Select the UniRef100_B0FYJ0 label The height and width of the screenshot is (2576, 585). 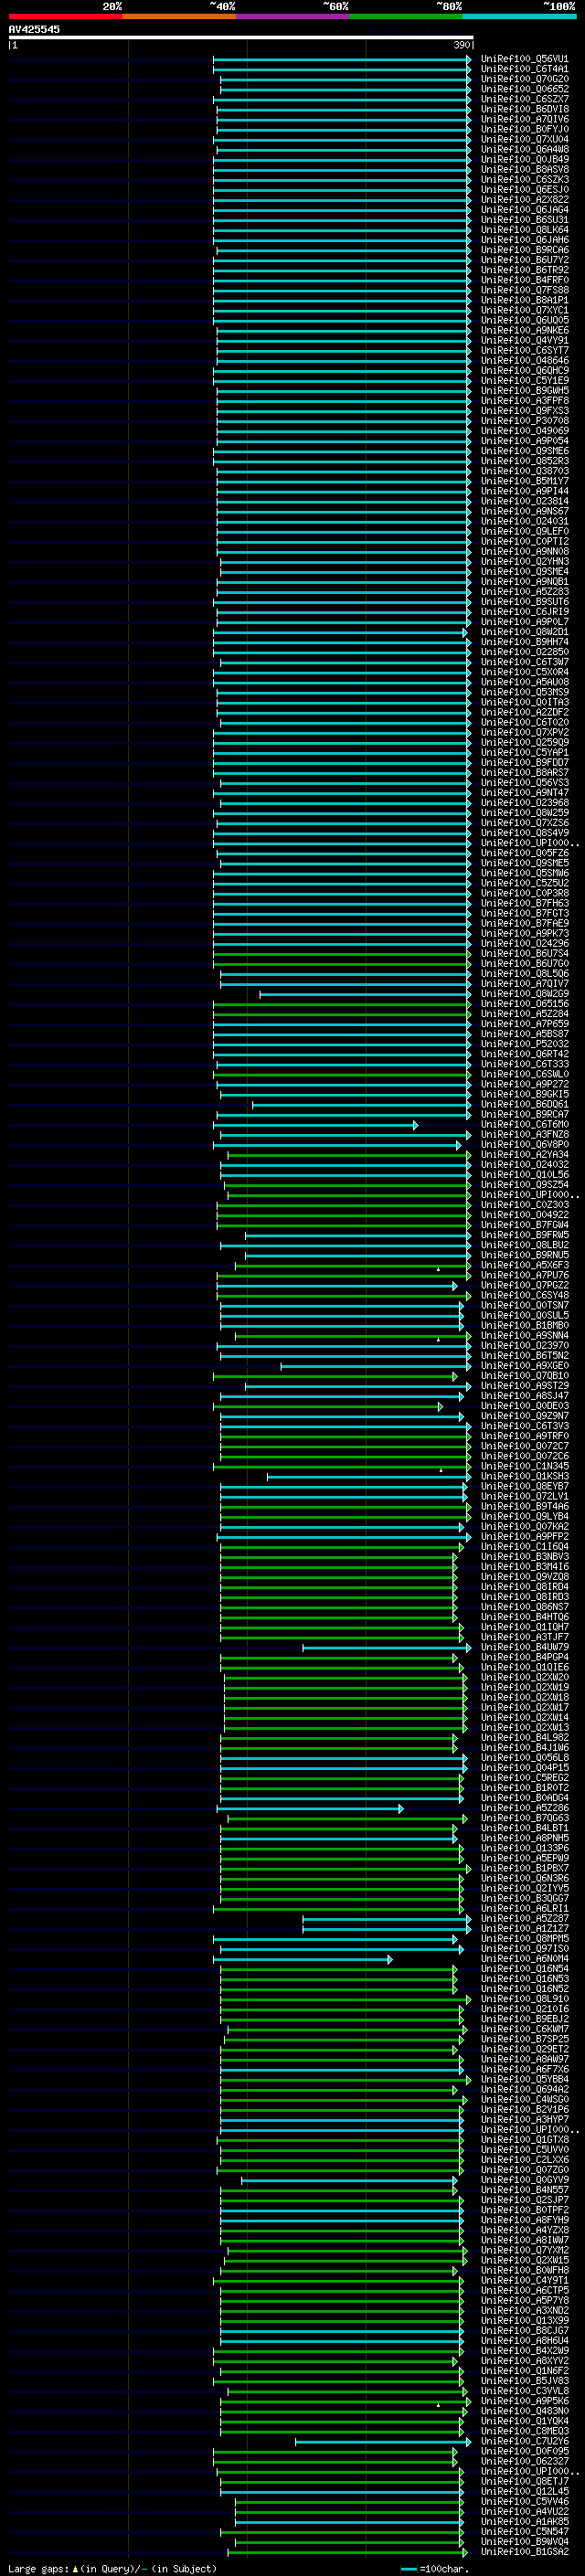pyautogui.click(x=525, y=129)
